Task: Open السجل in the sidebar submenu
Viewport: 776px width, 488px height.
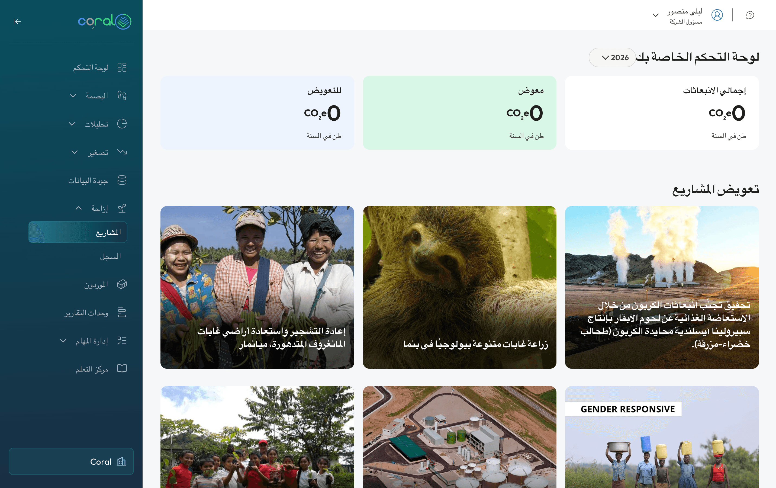Action: [x=110, y=256]
